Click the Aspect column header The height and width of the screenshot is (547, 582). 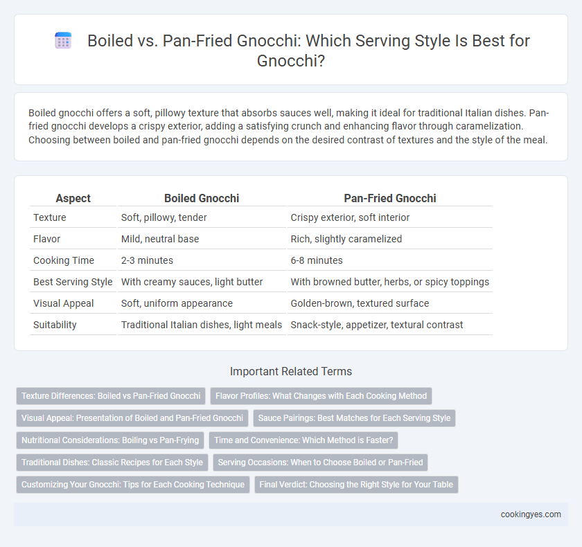[73, 199]
